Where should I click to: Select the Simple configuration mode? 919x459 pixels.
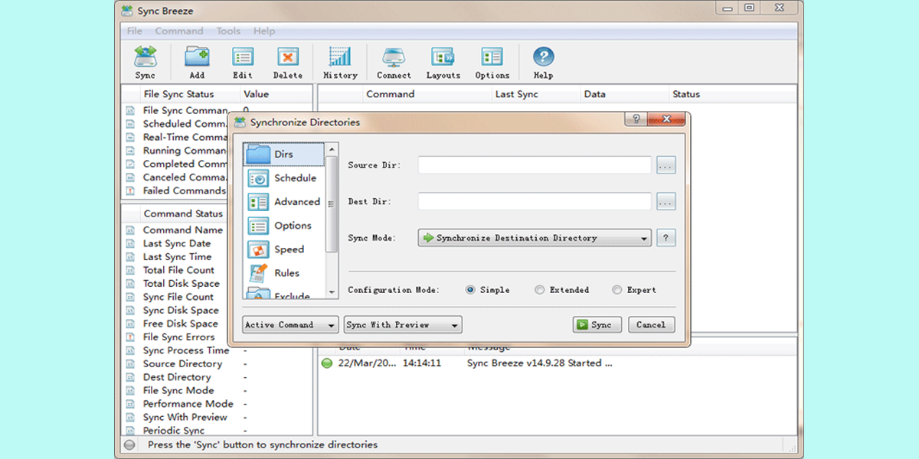pos(470,290)
